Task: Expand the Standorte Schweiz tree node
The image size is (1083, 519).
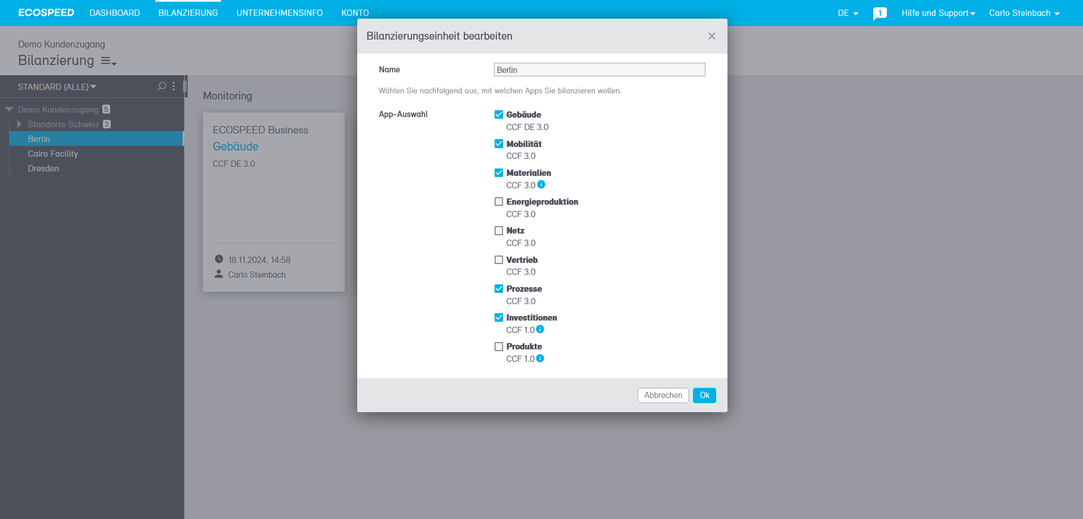Action: [20, 124]
